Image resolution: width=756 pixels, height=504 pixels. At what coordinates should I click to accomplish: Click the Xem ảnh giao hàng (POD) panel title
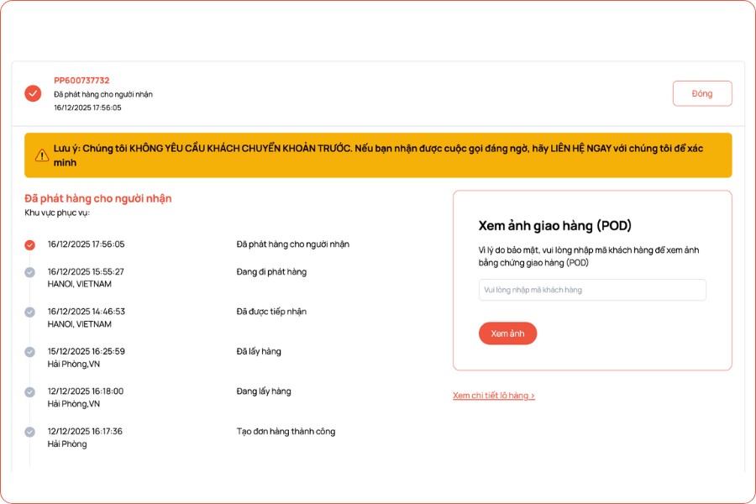click(x=553, y=223)
